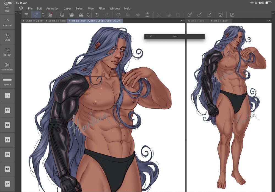Tap the T3 edge key
This screenshot has height=192, width=275.
[7, 125]
